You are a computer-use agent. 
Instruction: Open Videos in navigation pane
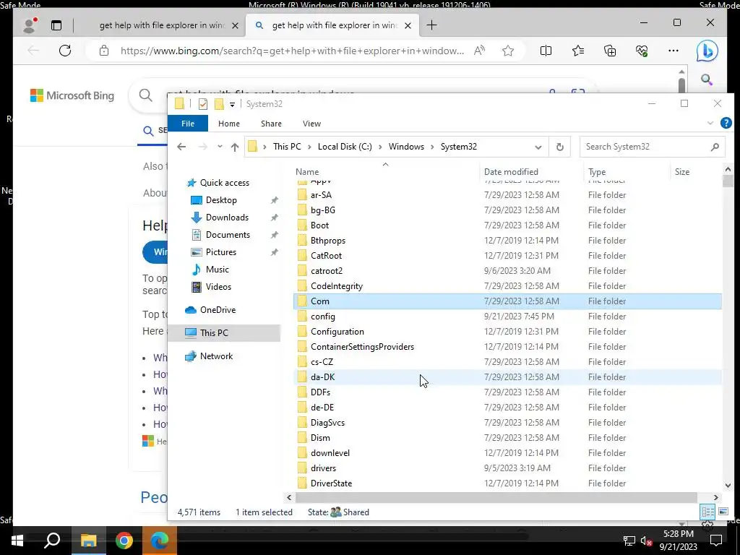(218, 286)
